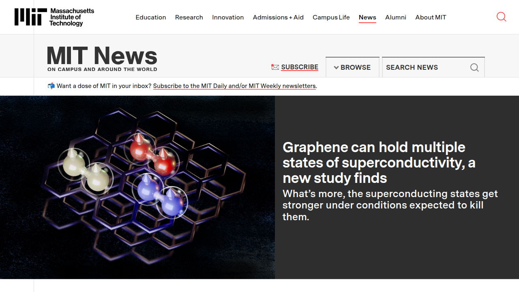Viewport: 519px width, 292px height.
Task: Open the Innovation menu
Action: pos(228,17)
